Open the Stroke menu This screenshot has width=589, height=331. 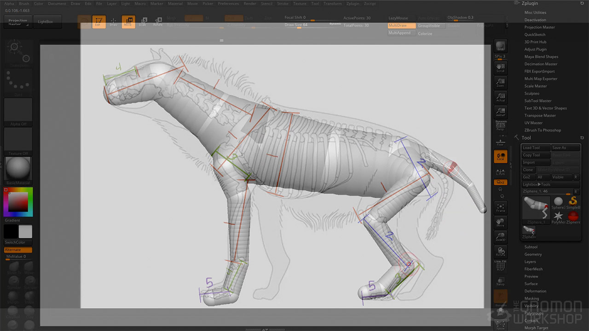[283, 4]
